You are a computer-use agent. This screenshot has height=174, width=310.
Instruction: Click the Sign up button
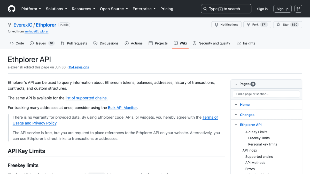click(282, 9)
